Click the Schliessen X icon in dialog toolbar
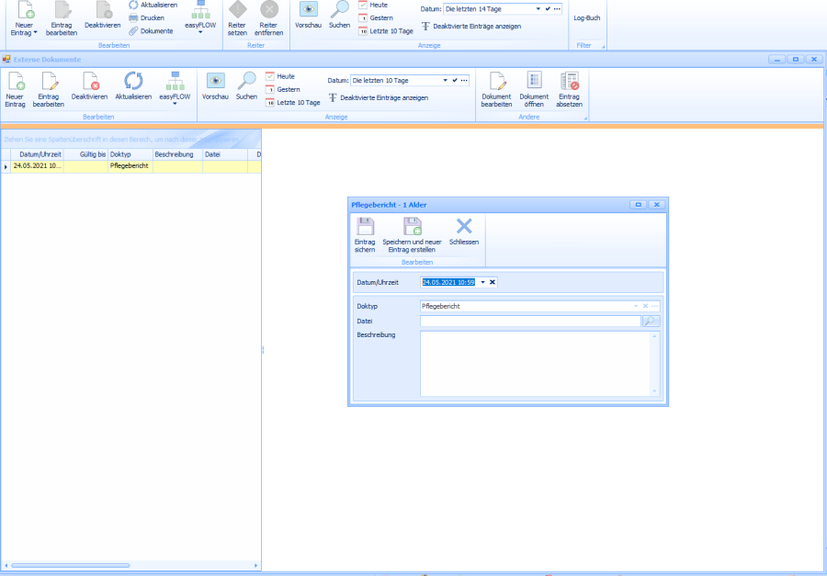Viewport: 827px width, 576px height. coord(464,228)
